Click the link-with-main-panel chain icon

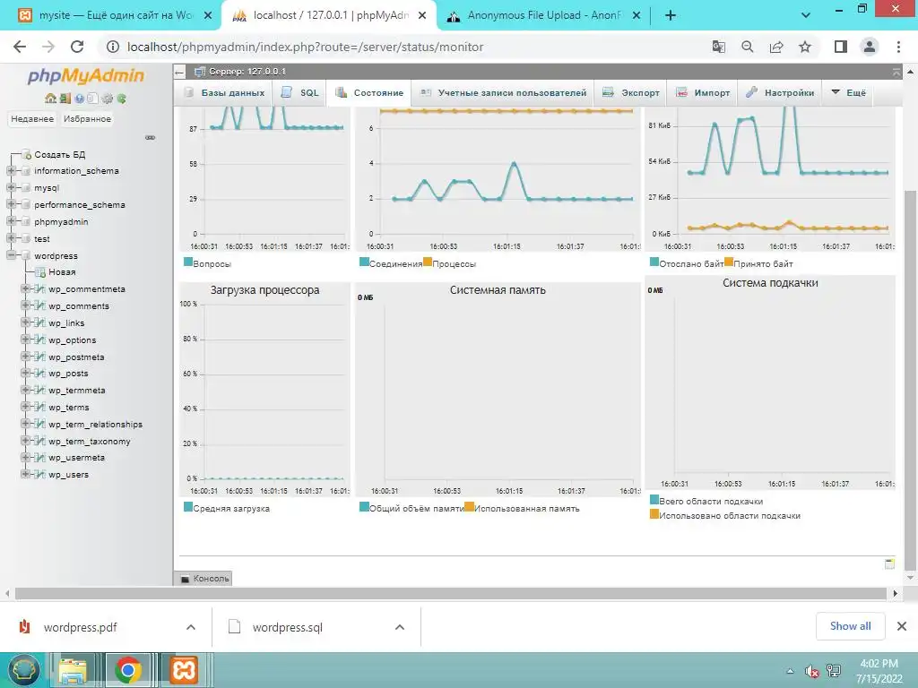tap(151, 137)
